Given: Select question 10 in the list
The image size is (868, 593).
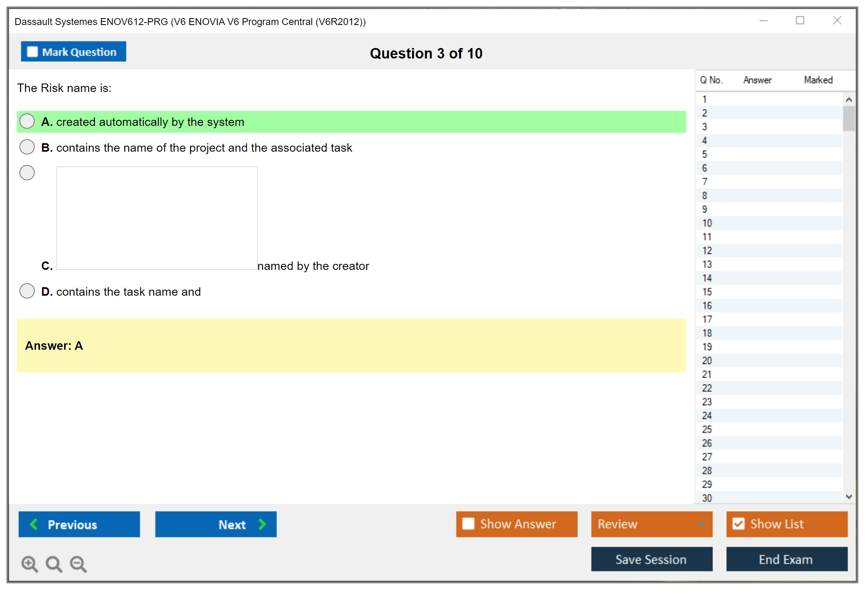Looking at the screenshot, I should (x=707, y=223).
